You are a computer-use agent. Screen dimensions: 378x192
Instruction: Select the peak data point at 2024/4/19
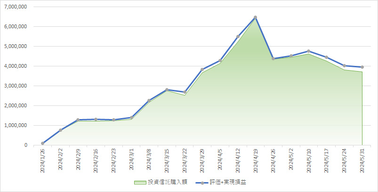(256, 17)
